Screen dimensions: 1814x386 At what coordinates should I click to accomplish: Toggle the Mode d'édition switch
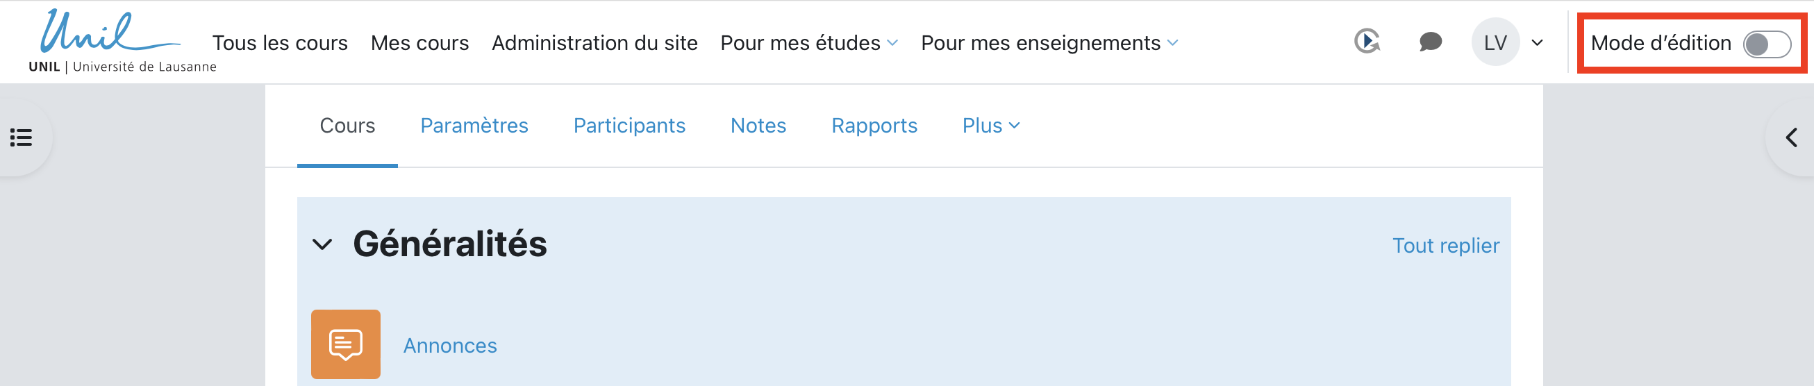tap(1766, 44)
